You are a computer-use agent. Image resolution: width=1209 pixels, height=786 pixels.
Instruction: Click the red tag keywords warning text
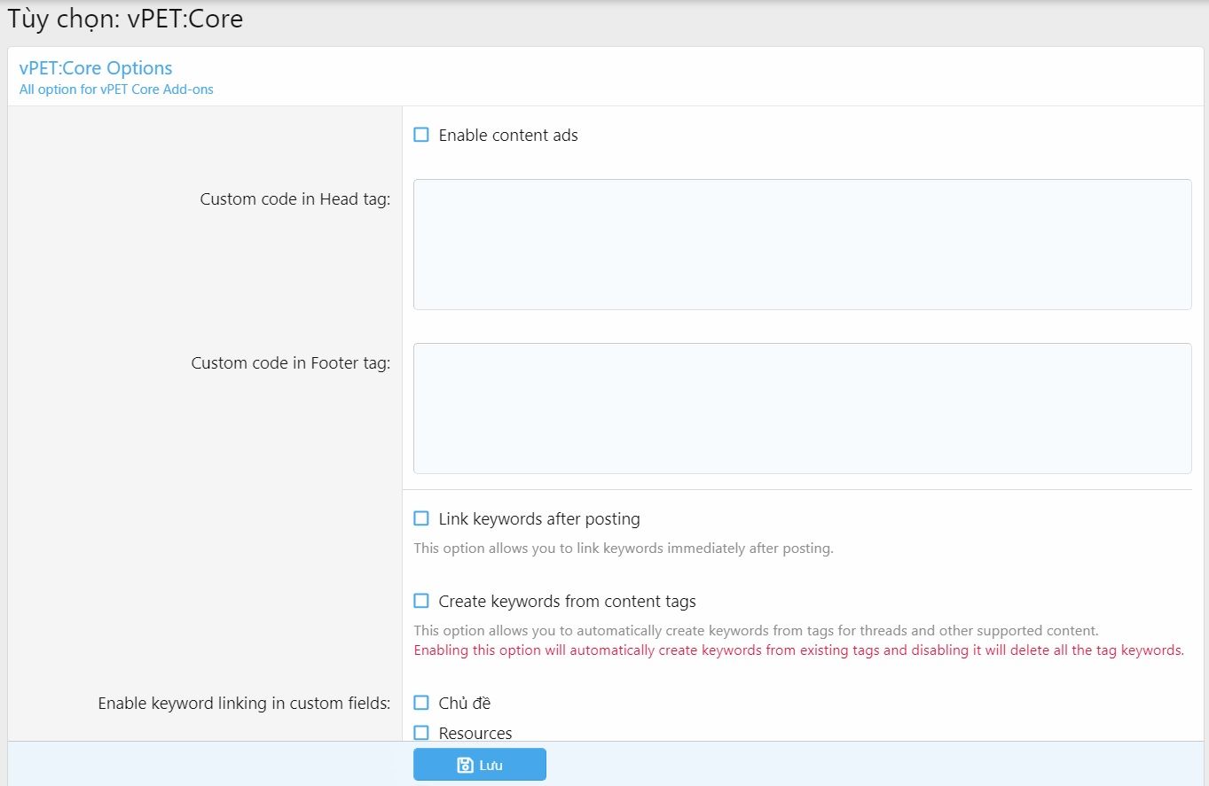point(798,650)
